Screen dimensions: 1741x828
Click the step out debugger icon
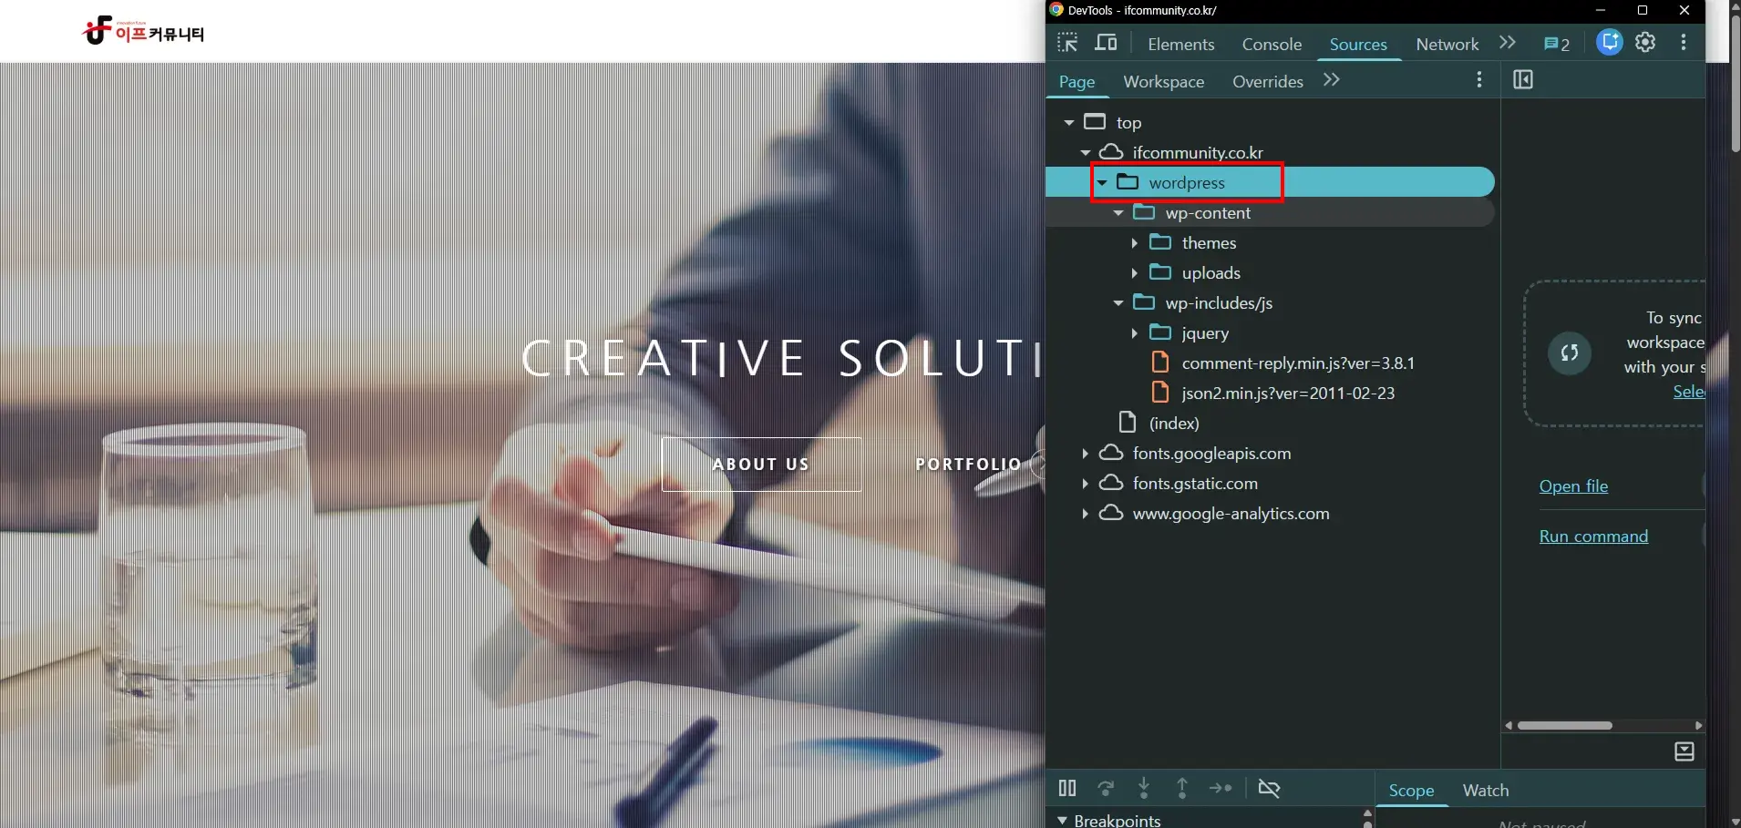pos(1182,788)
